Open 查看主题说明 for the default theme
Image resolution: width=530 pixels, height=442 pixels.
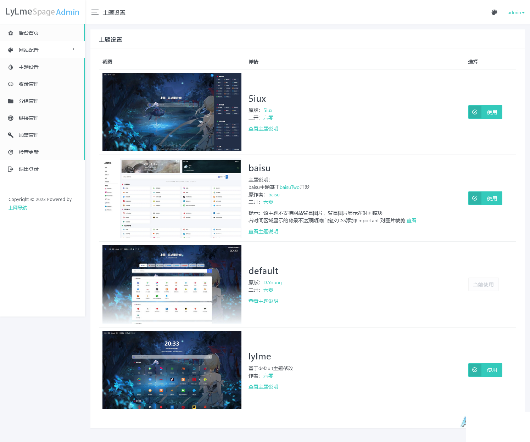point(263,301)
